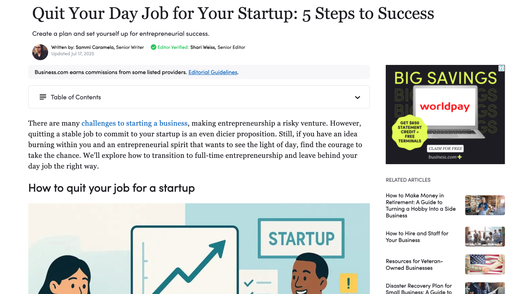Click Sammi Caramela's author avatar
Viewport: 509px width, 294px height.
pos(40,52)
